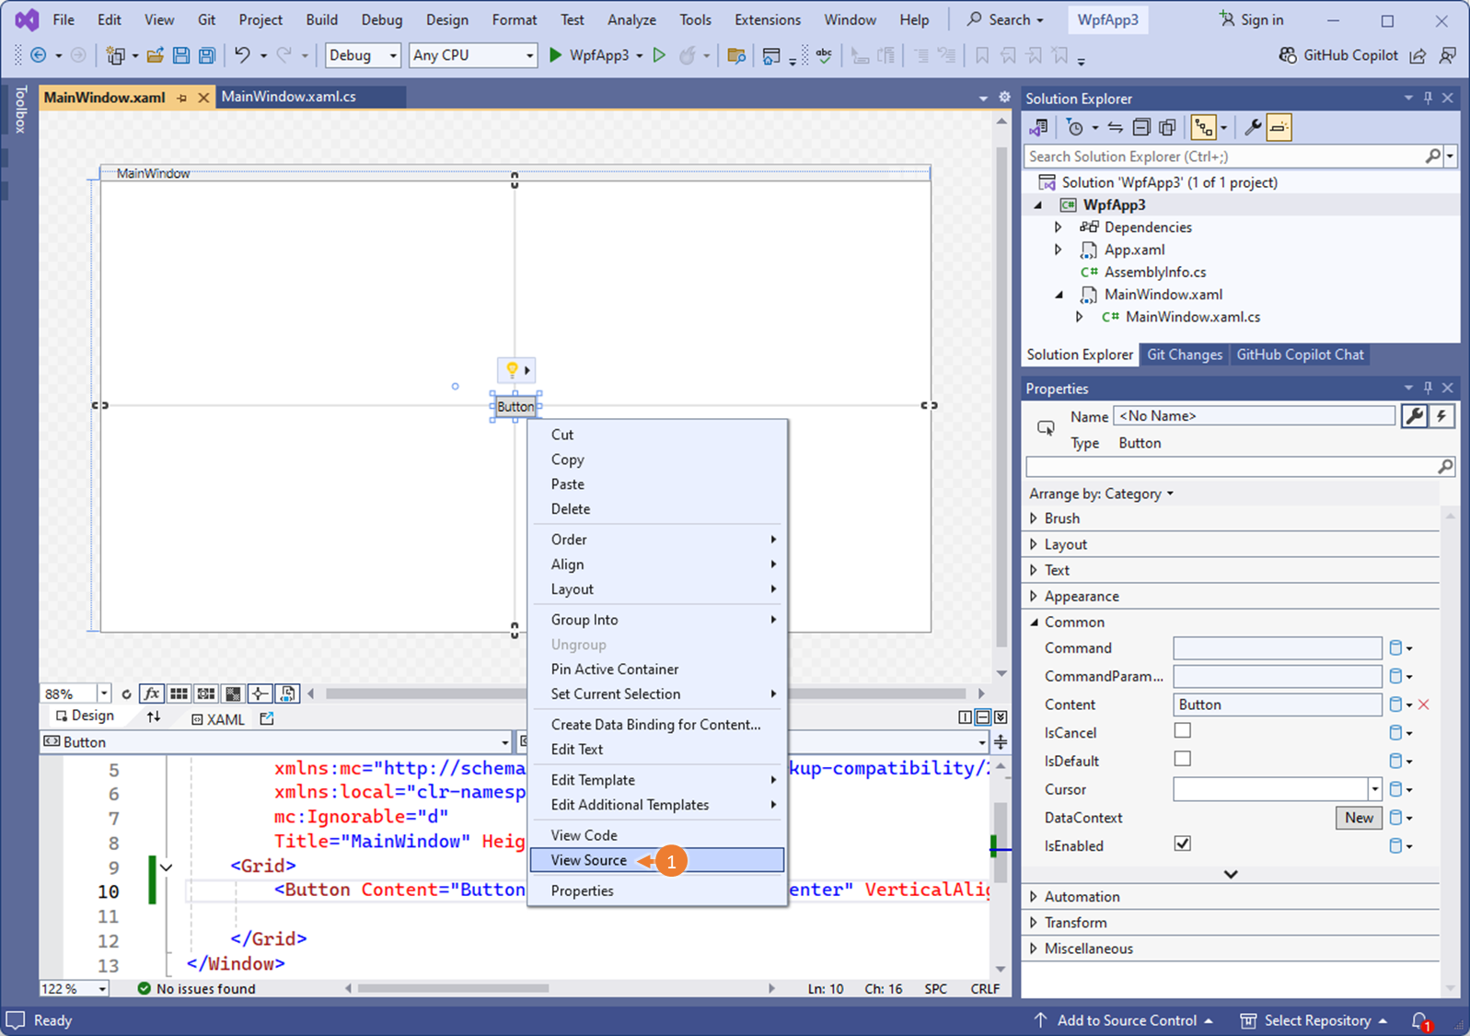This screenshot has height=1036, width=1470.
Task: Click the Collapse All icon in Solution Explorer
Action: coord(1141,128)
